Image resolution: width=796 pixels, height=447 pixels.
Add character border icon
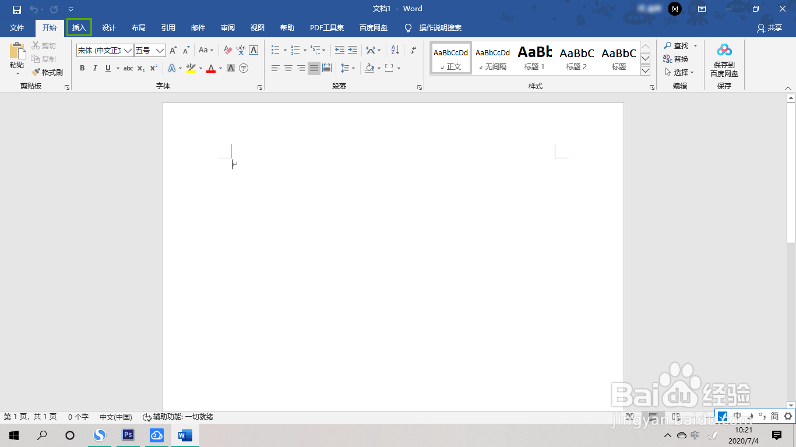click(253, 51)
